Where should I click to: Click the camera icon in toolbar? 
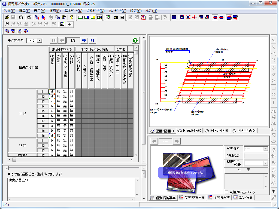click(x=116, y=17)
